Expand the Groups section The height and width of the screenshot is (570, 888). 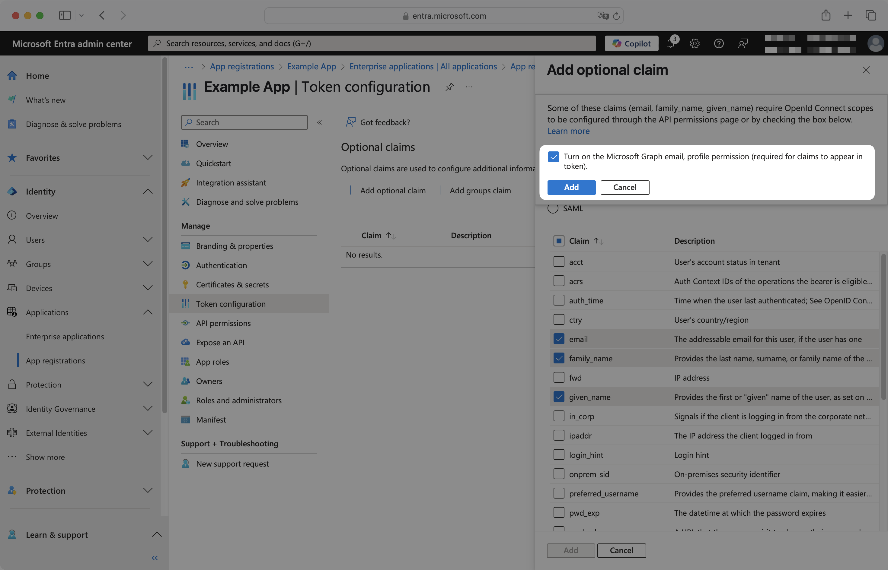pos(148,264)
